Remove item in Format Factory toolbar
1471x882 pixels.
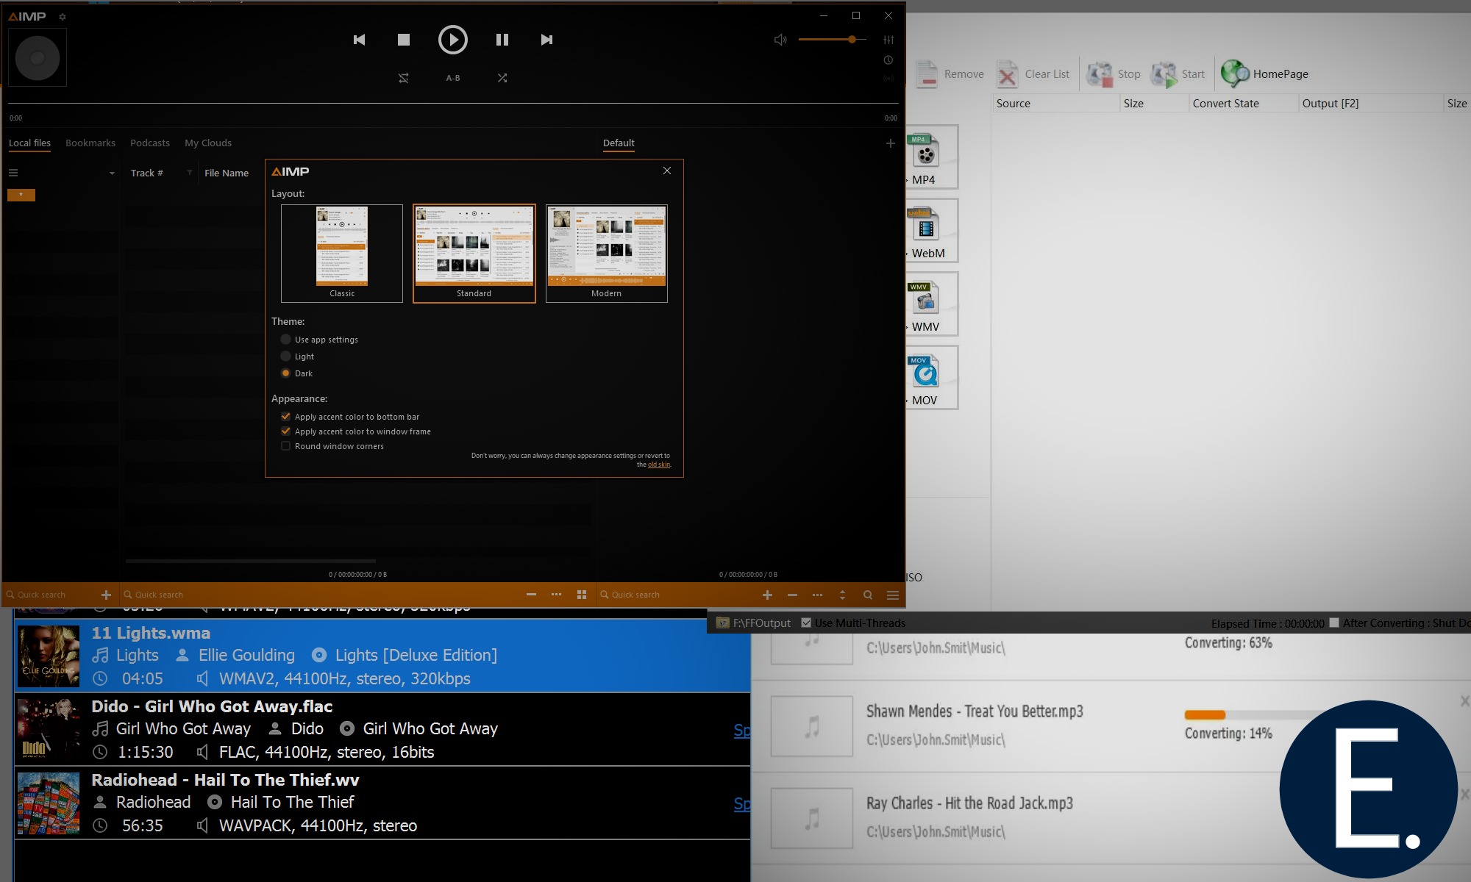click(951, 74)
